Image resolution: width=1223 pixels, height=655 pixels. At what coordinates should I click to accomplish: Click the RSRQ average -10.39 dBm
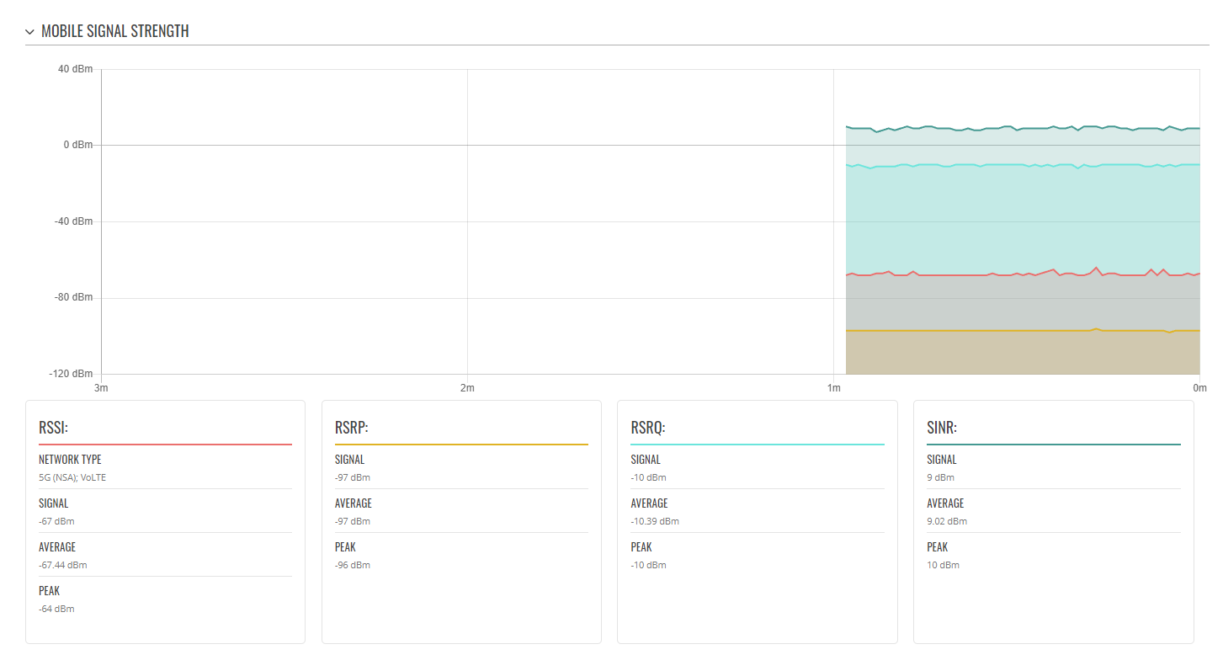655,521
